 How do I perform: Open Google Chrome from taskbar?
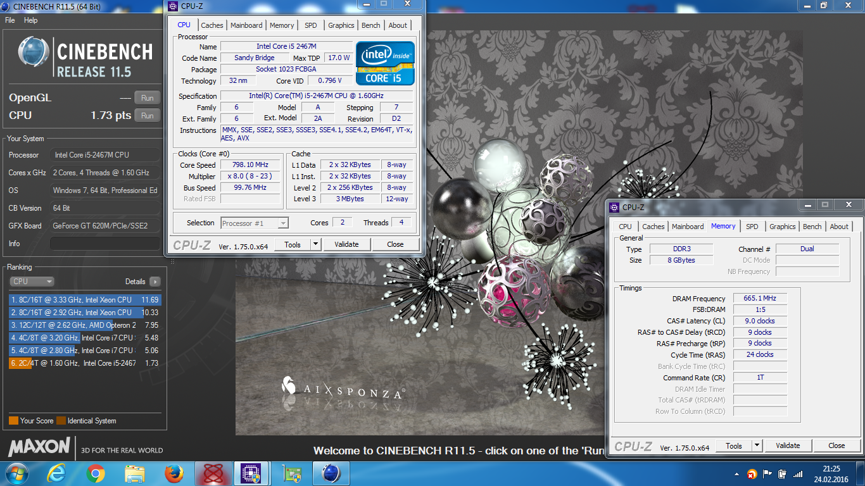pyautogui.click(x=96, y=473)
